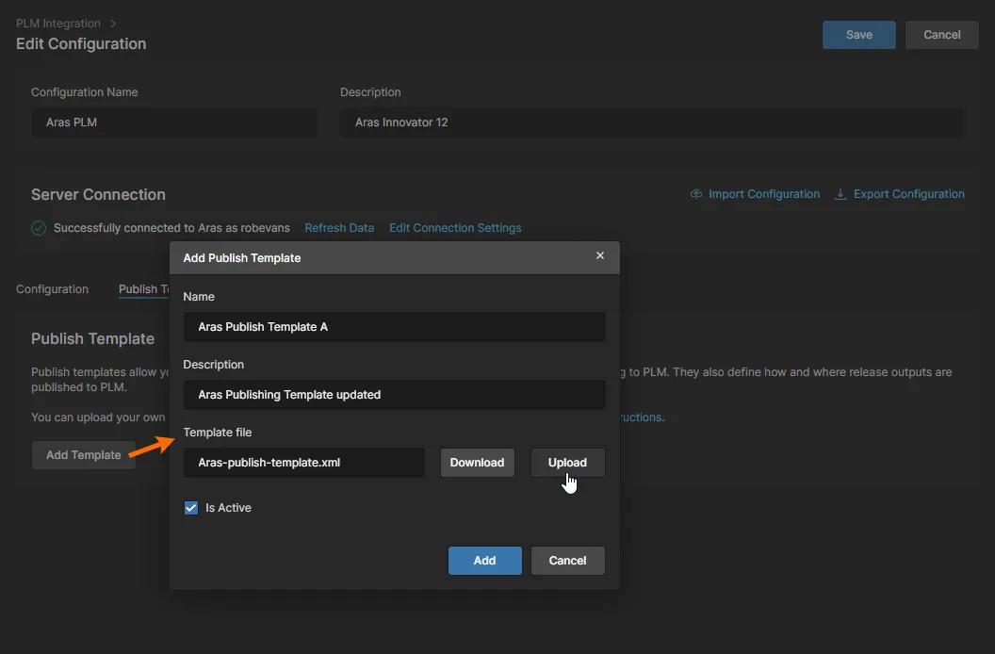Image resolution: width=995 pixels, height=654 pixels.
Task: Click the Template file label
Action: tap(218, 432)
